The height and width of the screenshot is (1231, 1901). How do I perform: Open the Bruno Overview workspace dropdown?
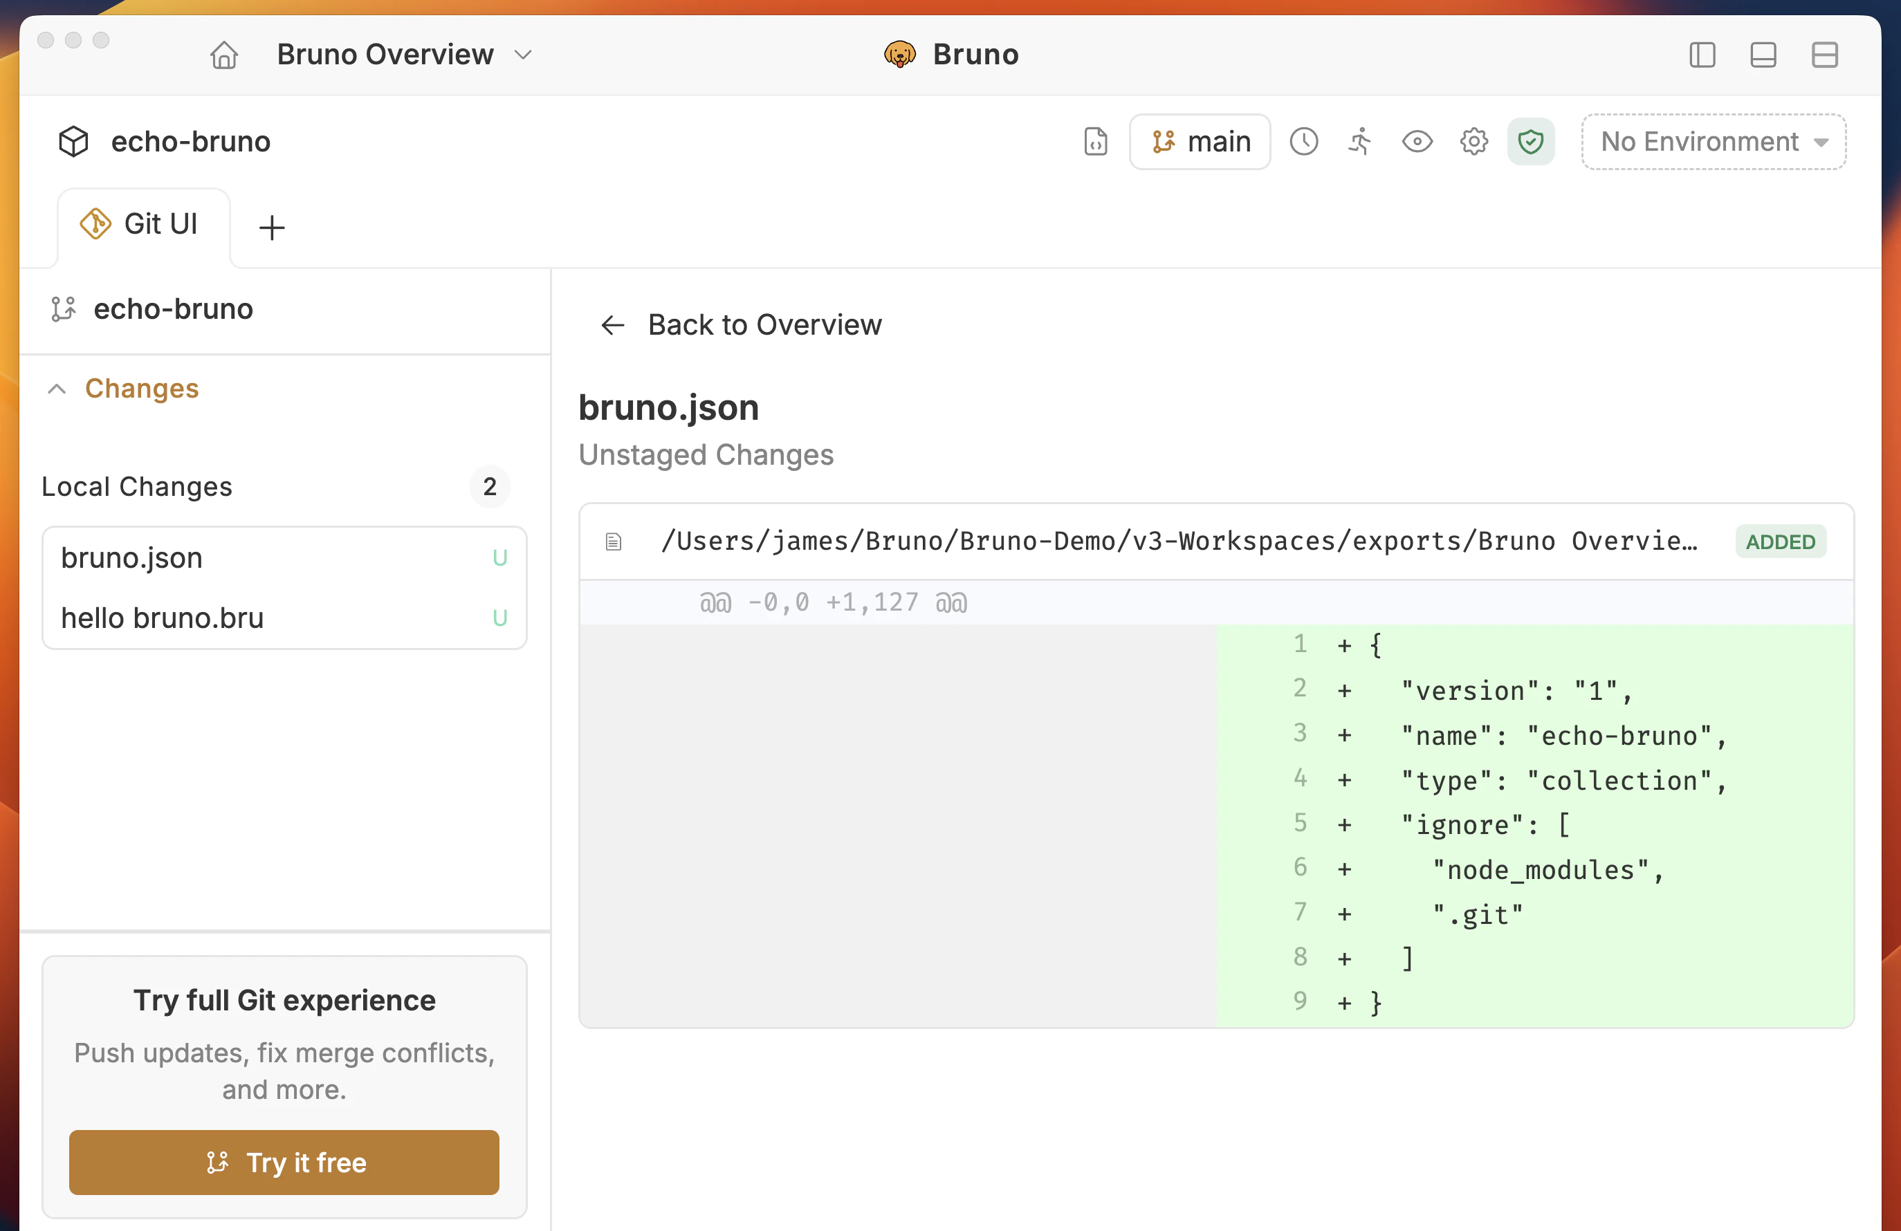(404, 54)
